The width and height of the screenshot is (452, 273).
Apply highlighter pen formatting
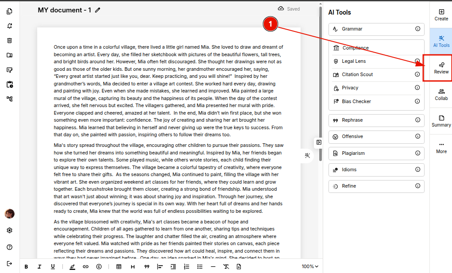click(72, 266)
